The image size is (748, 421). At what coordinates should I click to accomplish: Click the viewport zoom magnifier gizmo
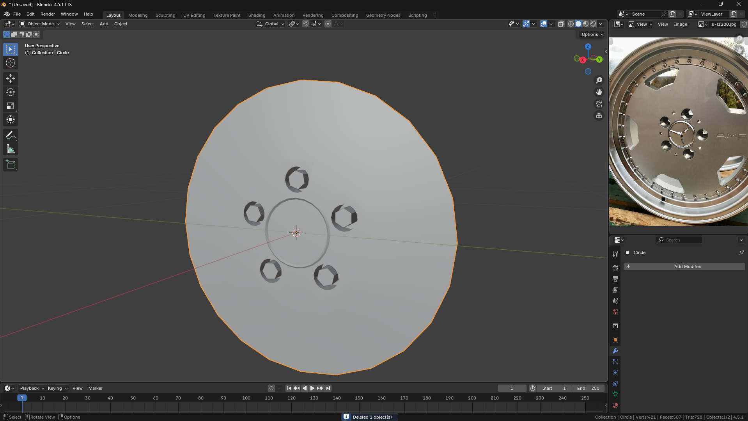tap(599, 80)
